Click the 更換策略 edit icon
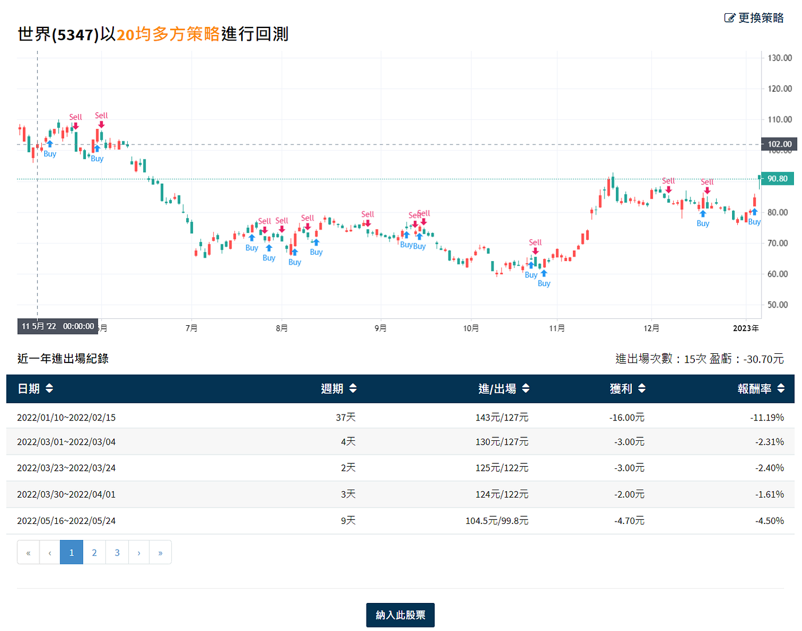This screenshot has height=631, width=802. coord(729,18)
